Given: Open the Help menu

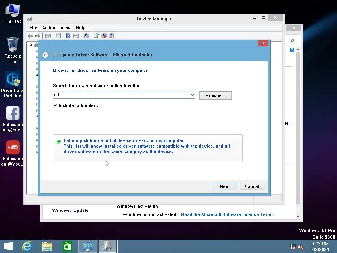Looking at the screenshot, I should point(80,28).
